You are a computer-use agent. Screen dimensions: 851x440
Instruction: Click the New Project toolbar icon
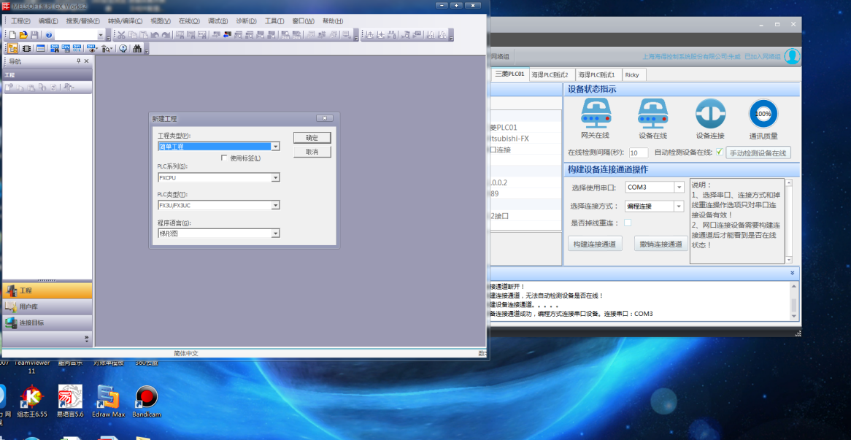[x=14, y=35]
